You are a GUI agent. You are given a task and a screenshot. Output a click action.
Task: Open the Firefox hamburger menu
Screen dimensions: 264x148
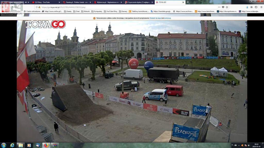pos(261,7)
